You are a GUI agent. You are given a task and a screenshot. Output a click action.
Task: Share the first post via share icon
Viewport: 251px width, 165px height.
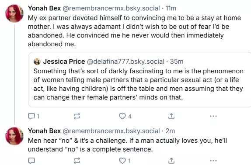click(x=171, y=116)
